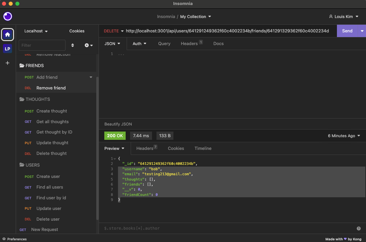Select the Insomnia home icon in sidebar
Image resolution: width=366 pixels, height=242 pixels.
7,34
